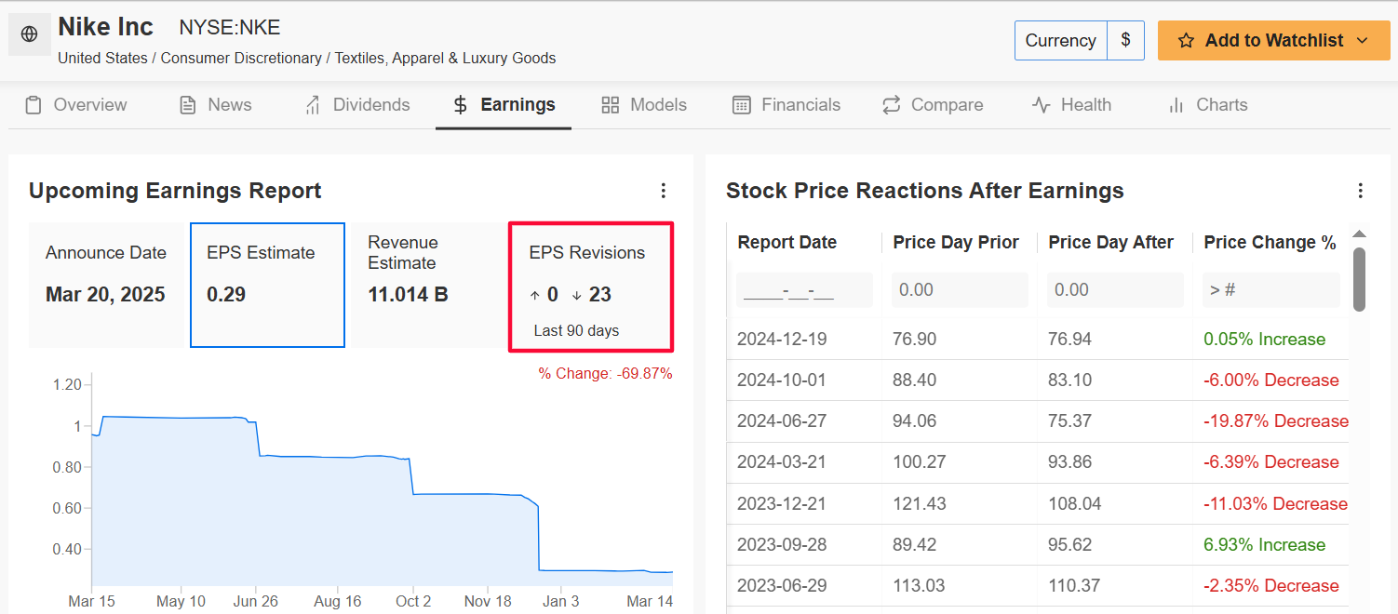Screen dimensions: 1398x614
Task: Click the Models grid icon
Action: (611, 105)
